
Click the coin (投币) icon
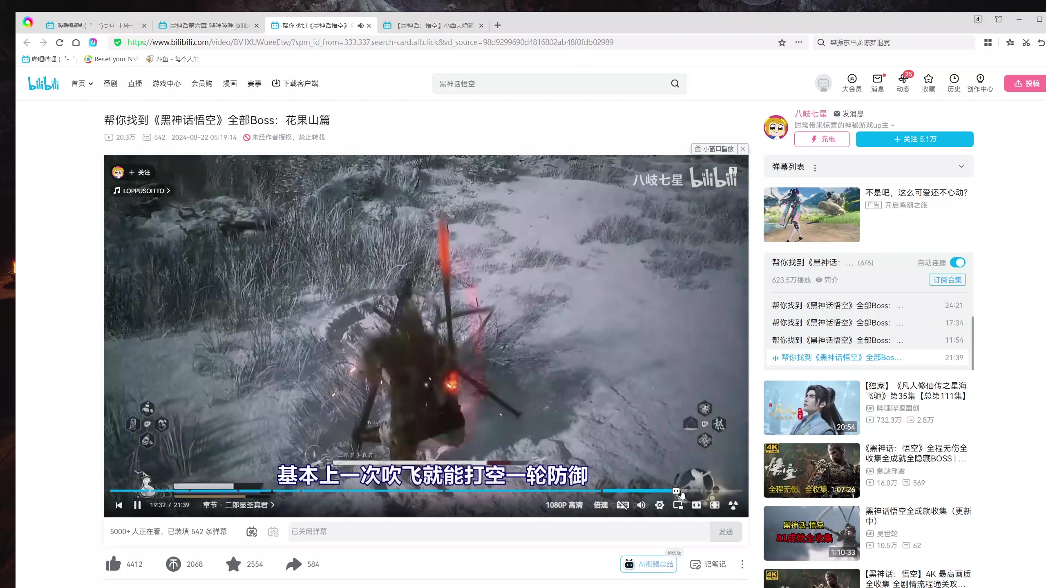pyautogui.click(x=173, y=564)
